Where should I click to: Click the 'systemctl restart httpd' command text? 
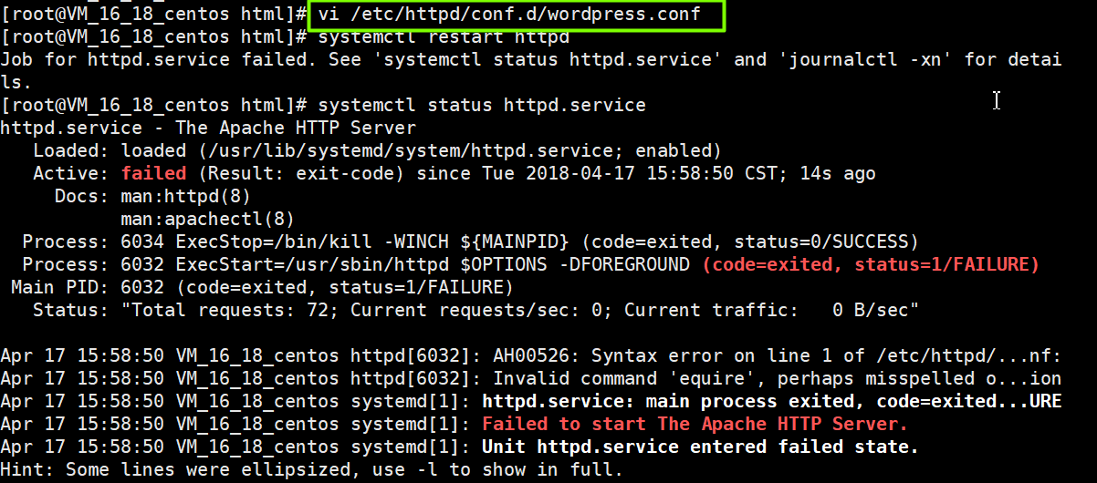444,37
